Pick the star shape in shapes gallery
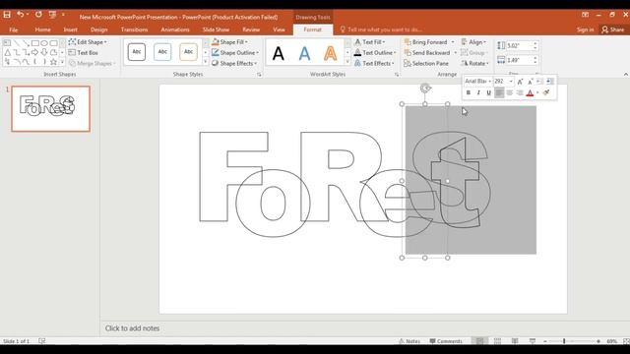Viewport: 630px width, 354px height. (53, 62)
